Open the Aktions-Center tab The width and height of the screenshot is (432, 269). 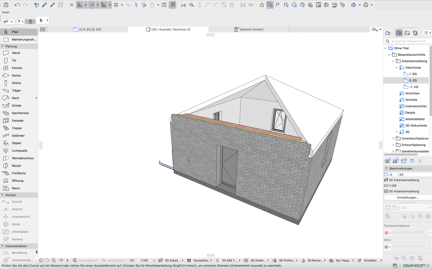(x=249, y=30)
